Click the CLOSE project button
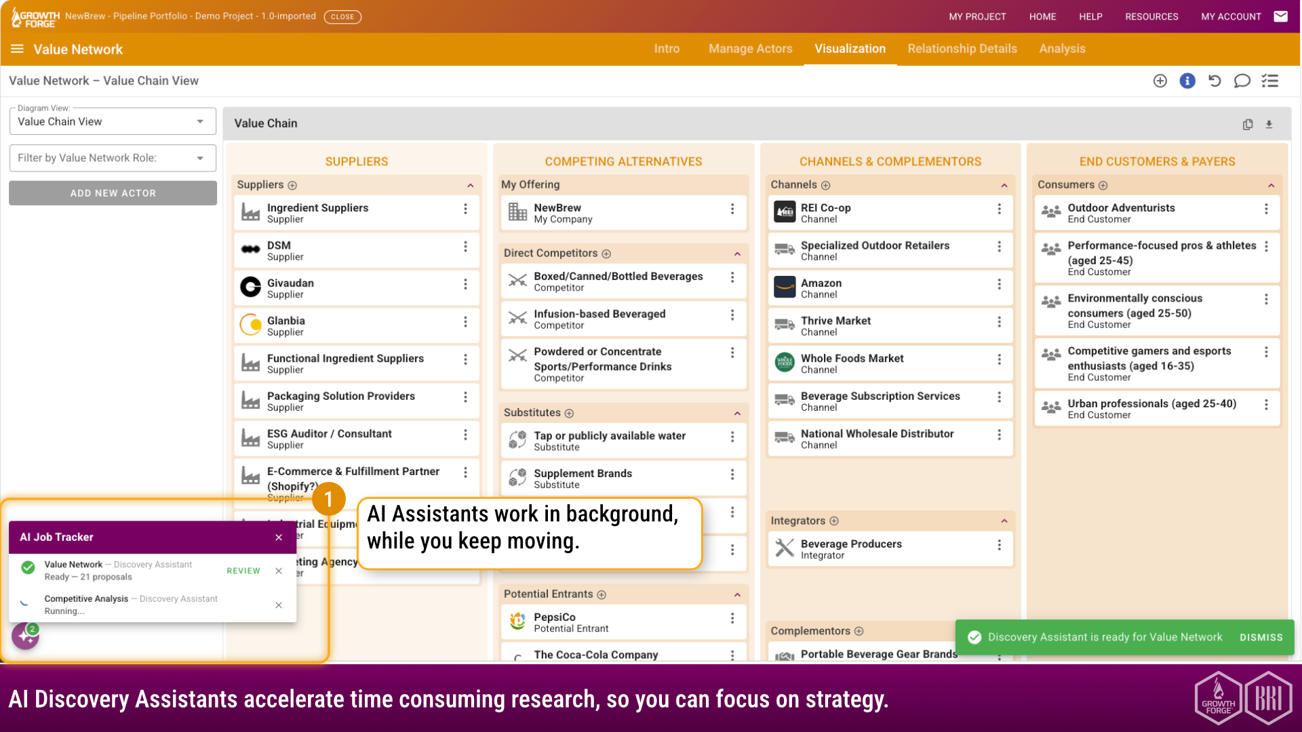The image size is (1302, 732). point(342,17)
